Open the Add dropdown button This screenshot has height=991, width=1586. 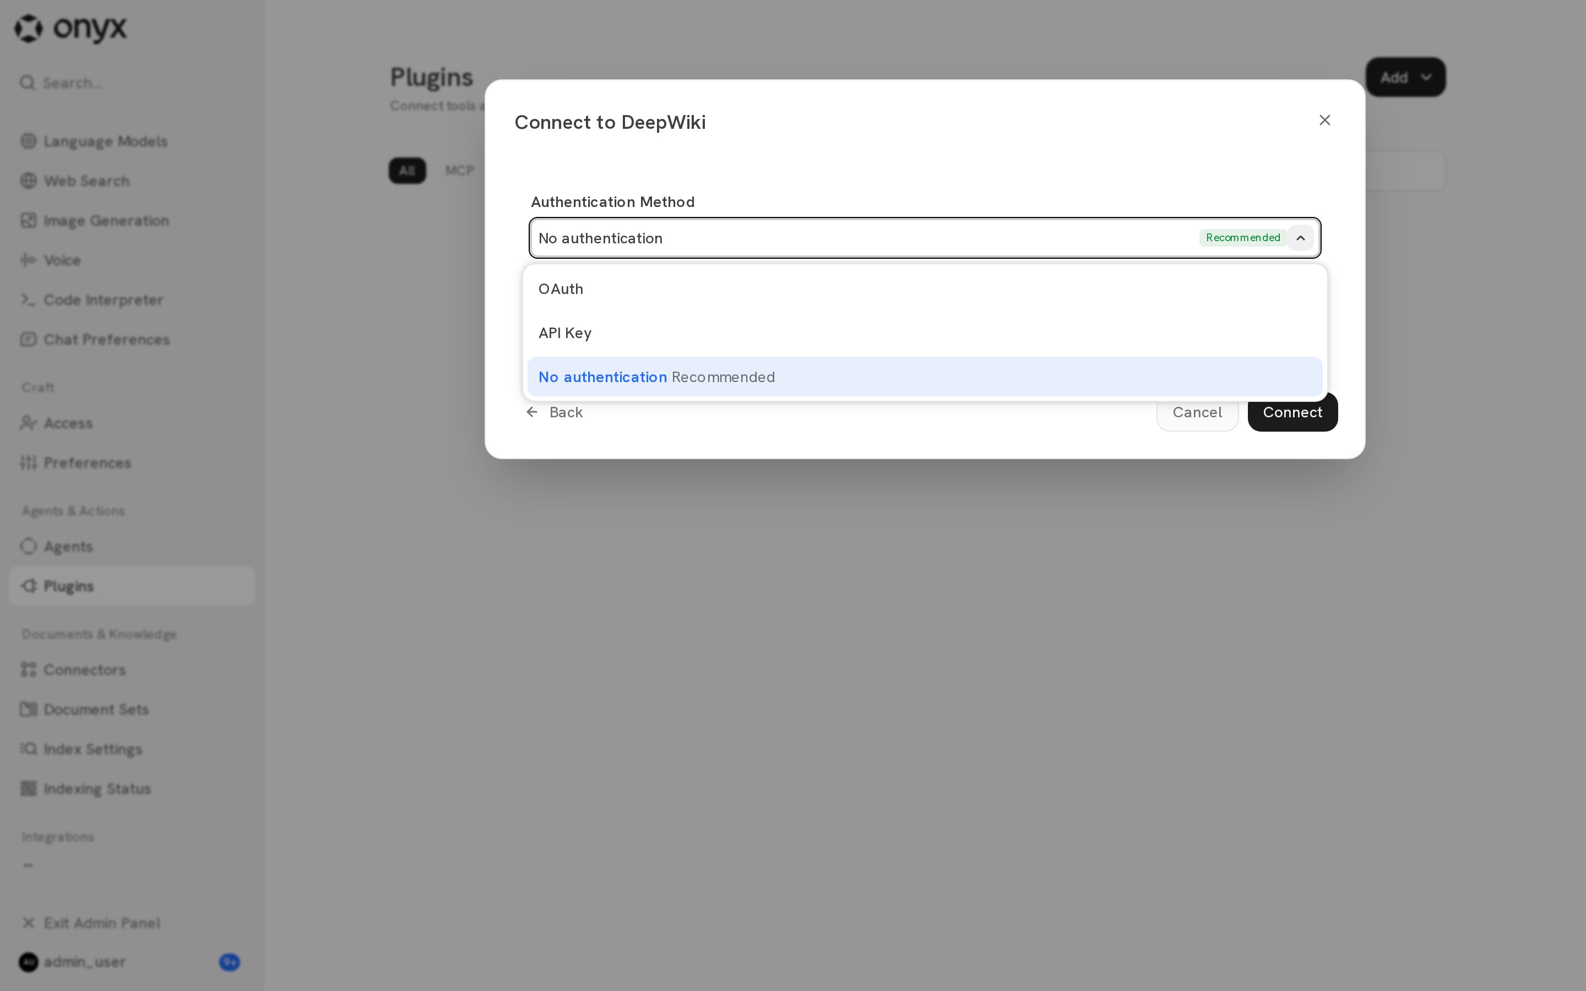[1405, 77]
